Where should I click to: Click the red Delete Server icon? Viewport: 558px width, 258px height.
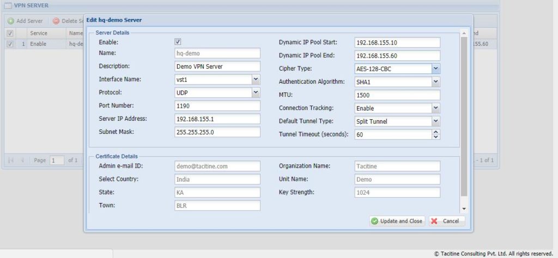pos(56,21)
